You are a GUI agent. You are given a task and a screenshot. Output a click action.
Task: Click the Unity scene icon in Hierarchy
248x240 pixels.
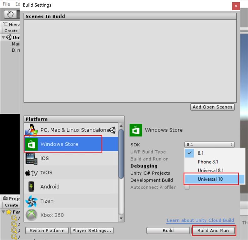[x=9, y=37]
